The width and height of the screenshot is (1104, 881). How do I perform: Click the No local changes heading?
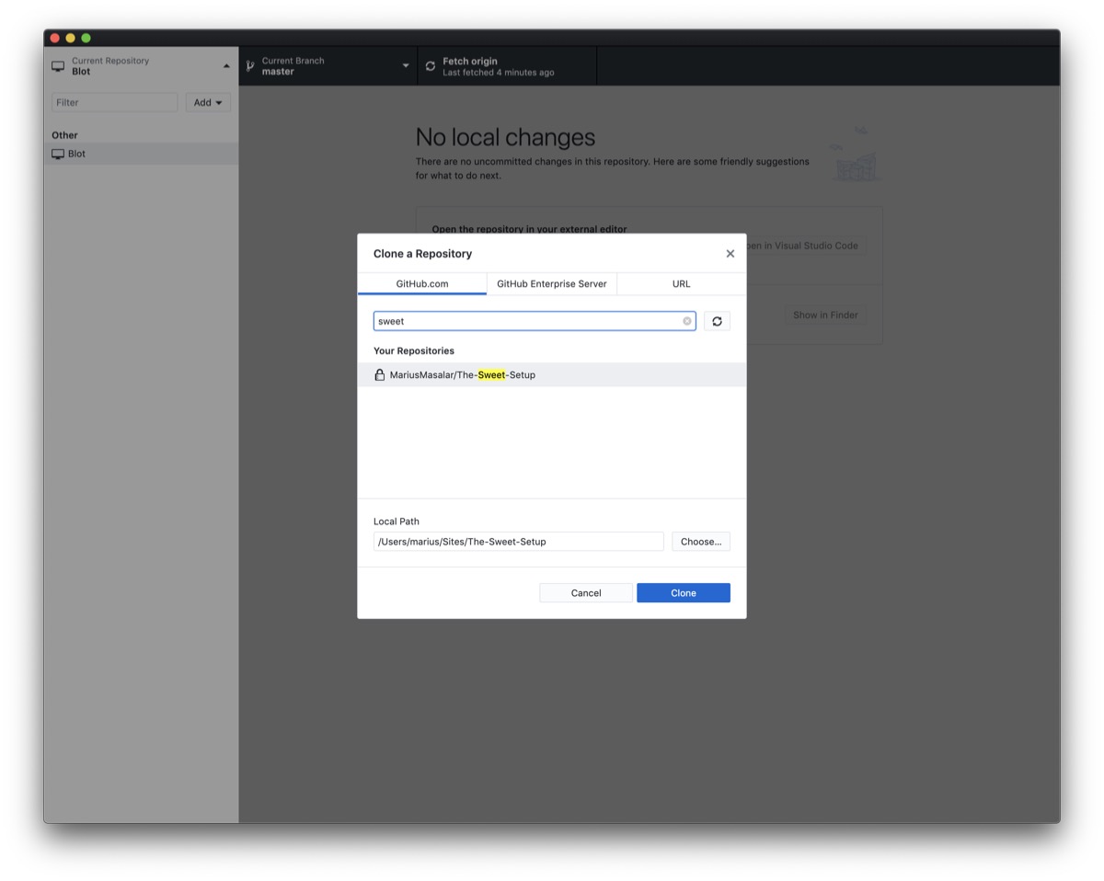(505, 137)
